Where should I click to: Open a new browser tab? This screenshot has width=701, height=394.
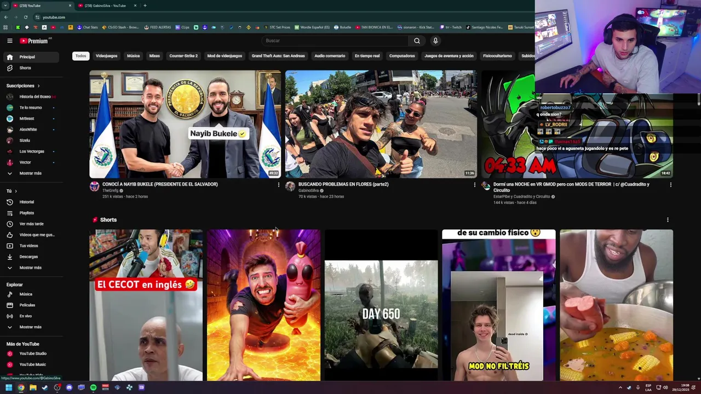pyautogui.click(x=145, y=5)
